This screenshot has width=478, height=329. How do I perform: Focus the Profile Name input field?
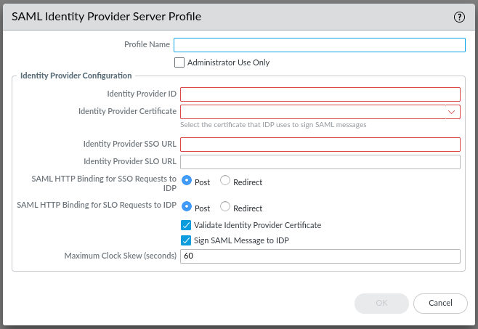click(320, 45)
